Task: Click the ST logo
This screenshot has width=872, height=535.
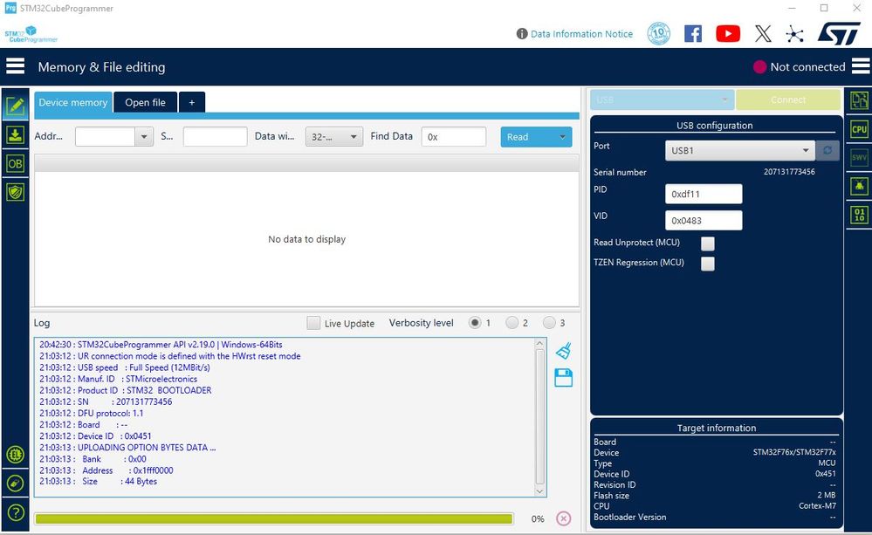Action: (839, 34)
